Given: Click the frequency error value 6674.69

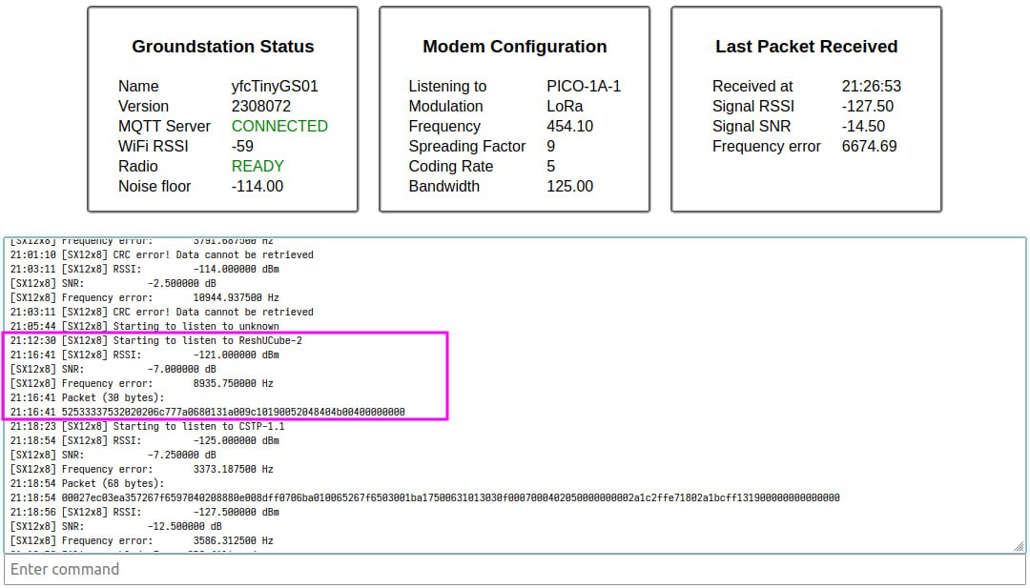Looking at the screenshot, I should pos(869,146).
